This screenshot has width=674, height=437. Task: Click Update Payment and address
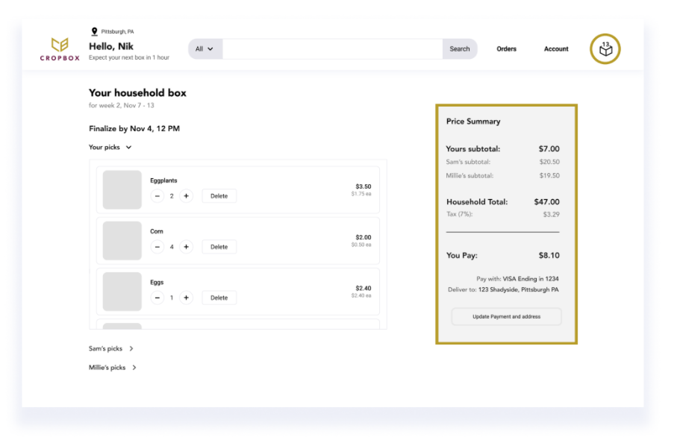click(506, 317)
